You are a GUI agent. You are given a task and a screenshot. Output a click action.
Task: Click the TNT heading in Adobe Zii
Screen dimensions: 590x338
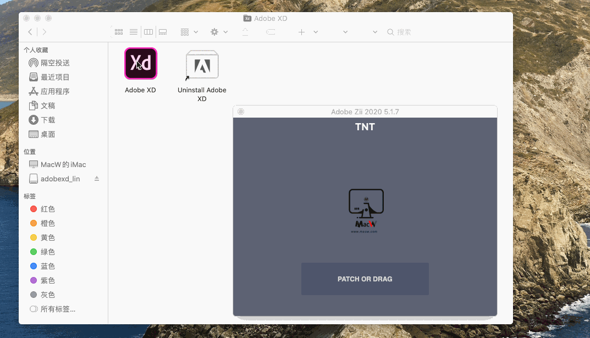click(x=365, y=127)
